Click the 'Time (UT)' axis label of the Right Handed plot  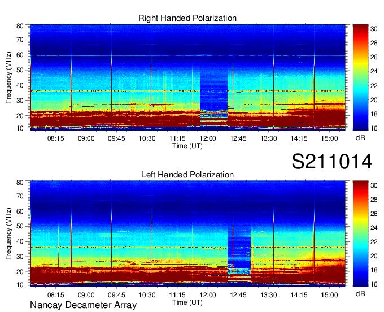point(187,146)
